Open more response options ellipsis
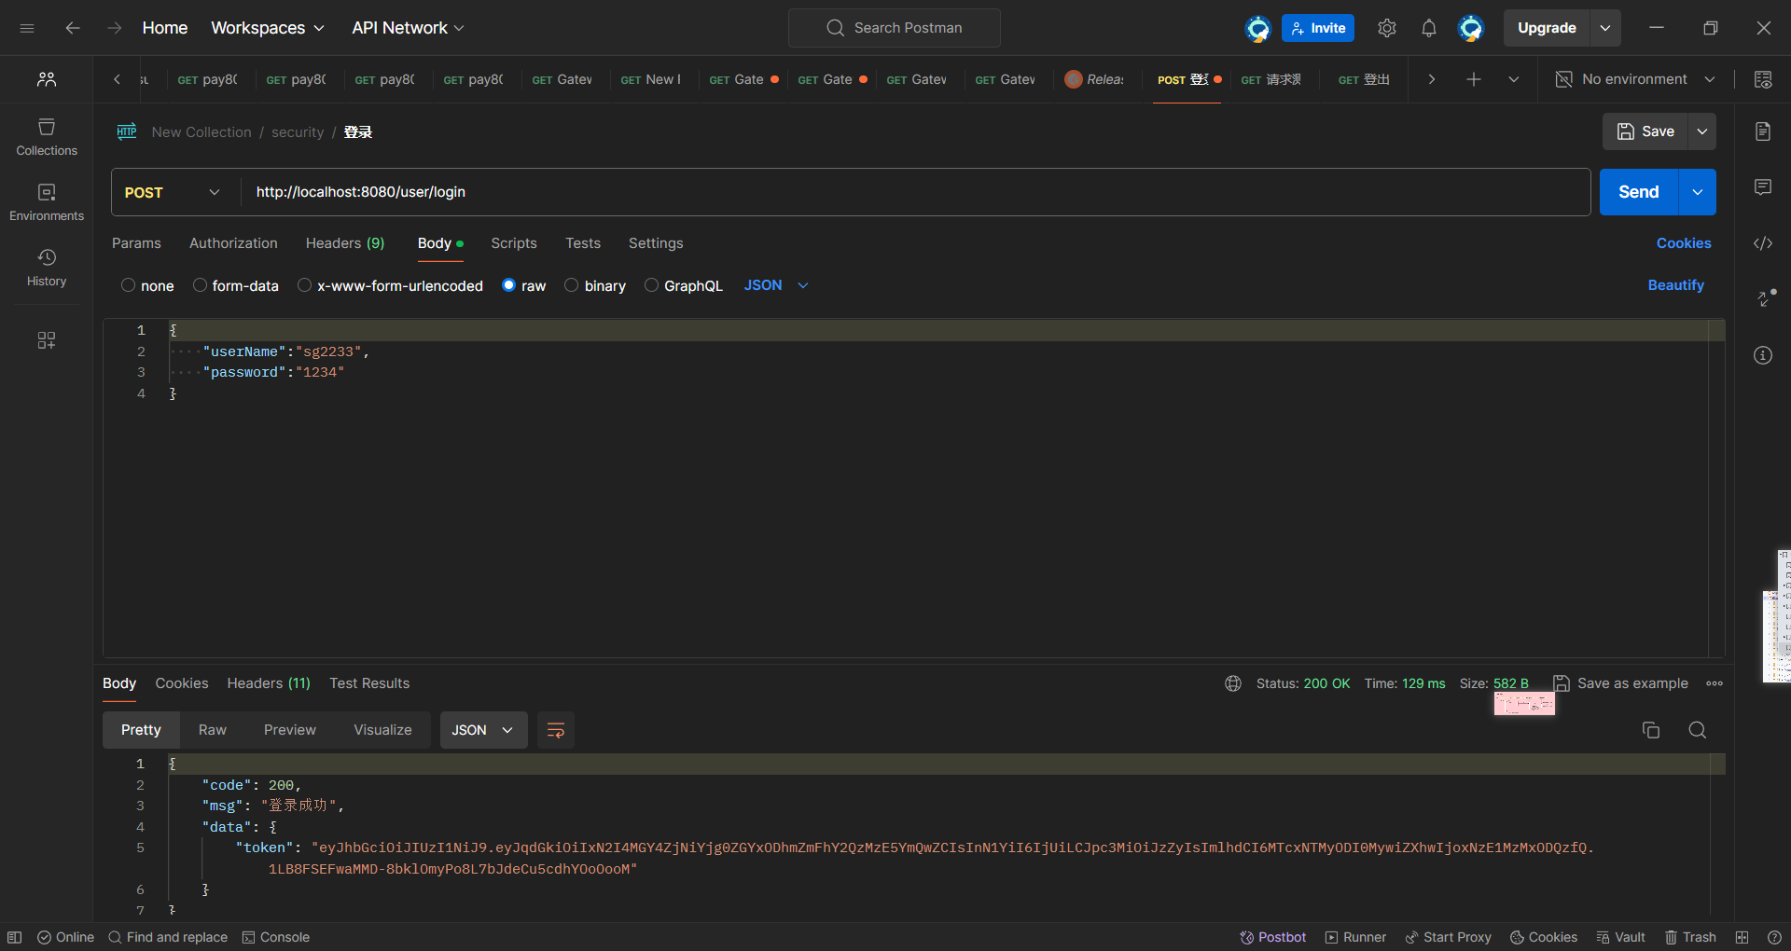The height and width of the screenshot is (951, 1791). click(1715, 683)
